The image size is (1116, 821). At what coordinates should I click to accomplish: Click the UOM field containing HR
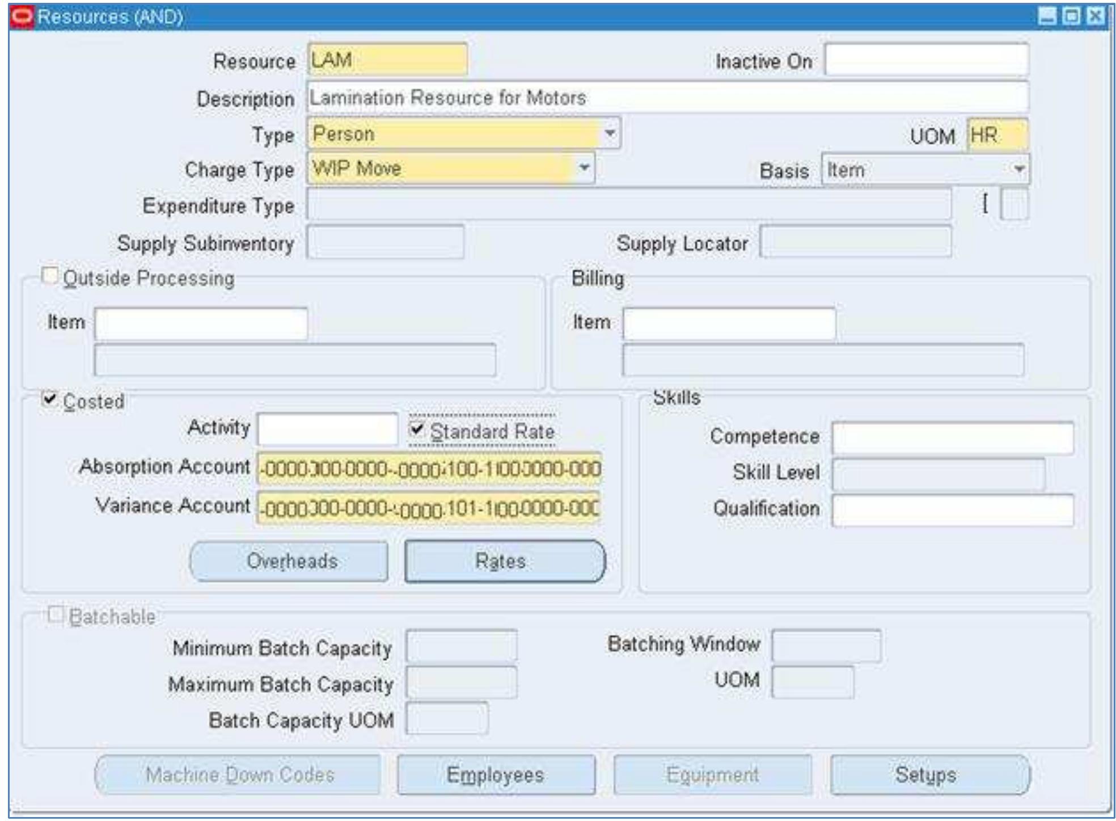(x=997, y=135)
